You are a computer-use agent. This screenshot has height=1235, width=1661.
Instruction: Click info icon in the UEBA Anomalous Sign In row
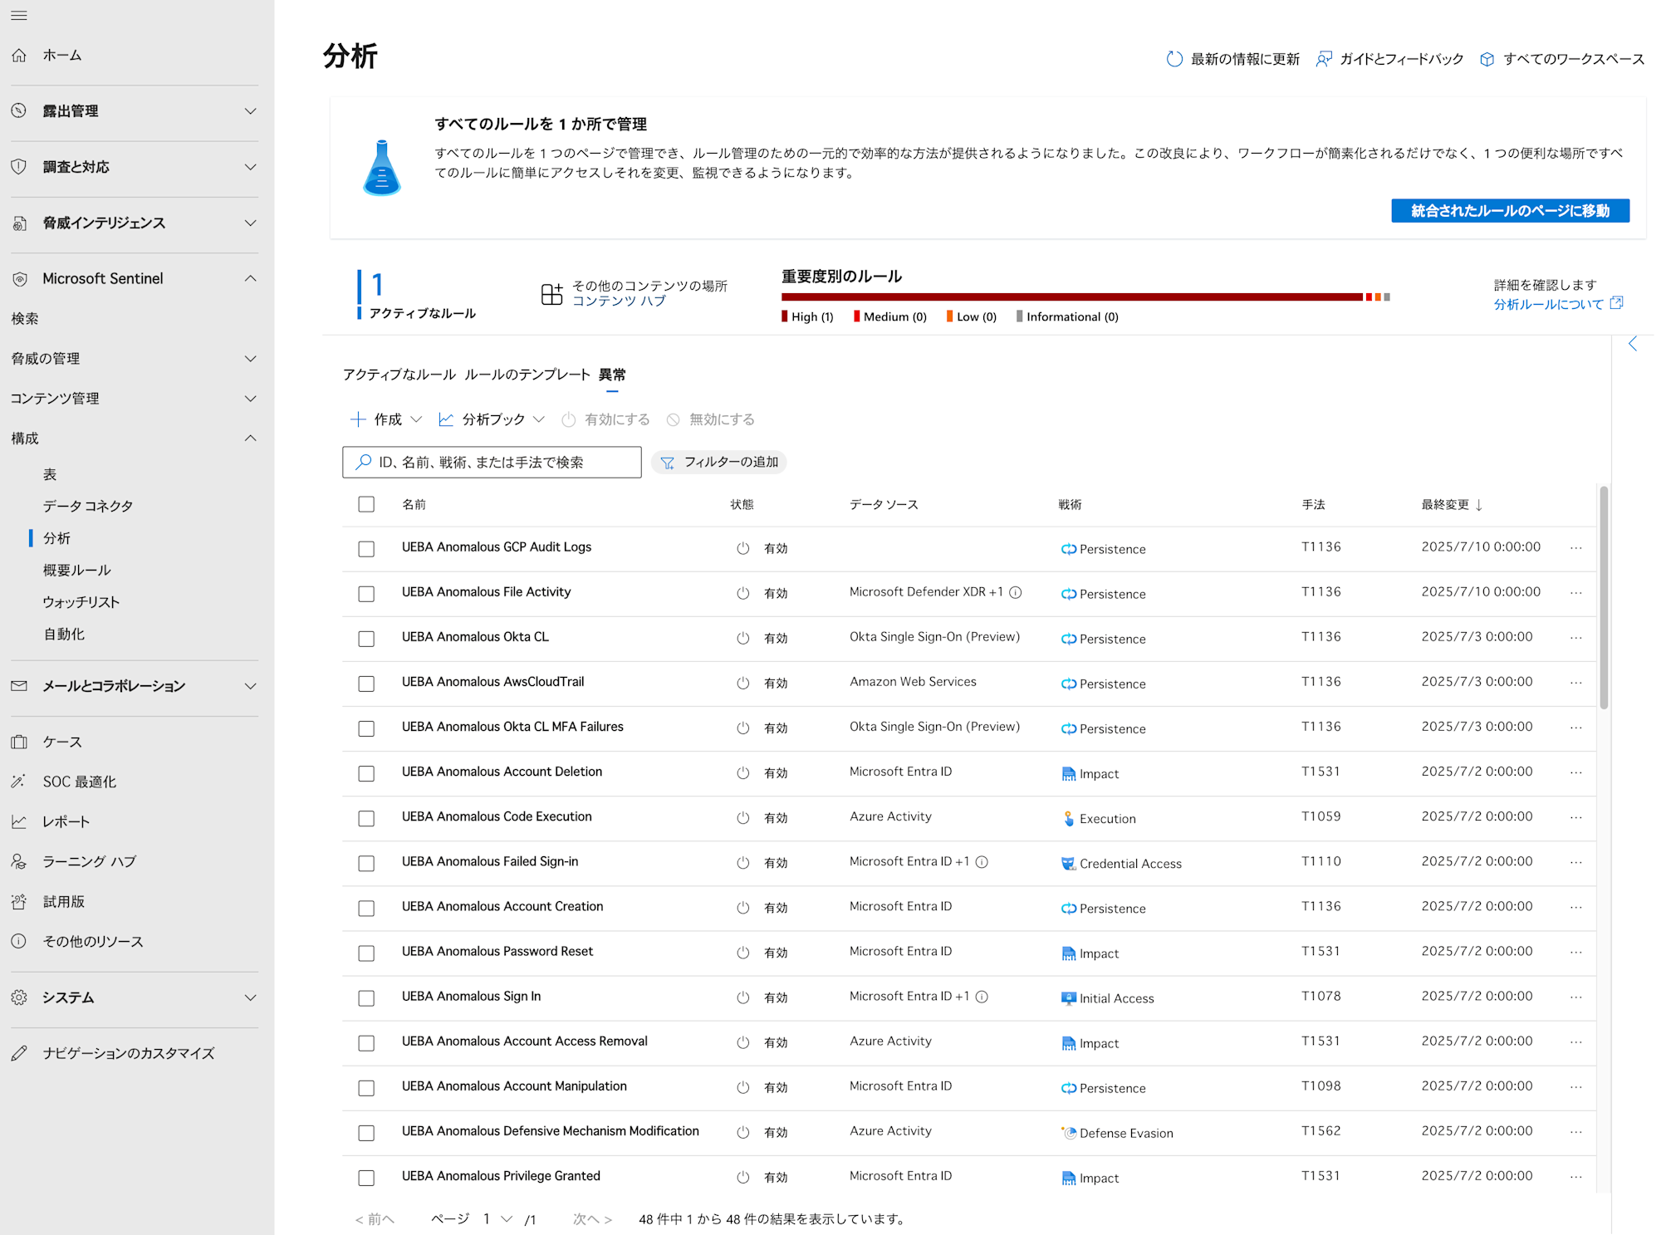pos(982,997)
